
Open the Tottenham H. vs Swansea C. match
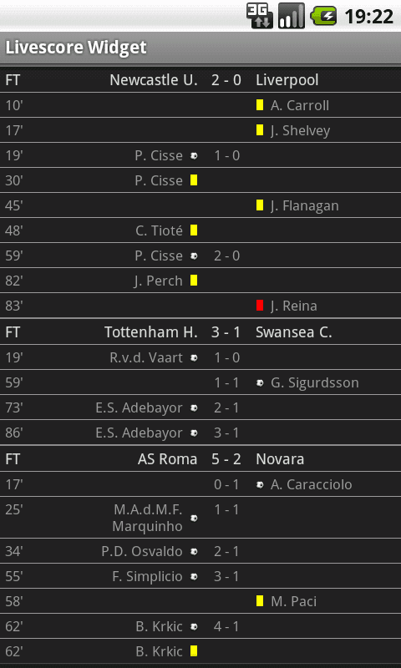pos(200,331)
